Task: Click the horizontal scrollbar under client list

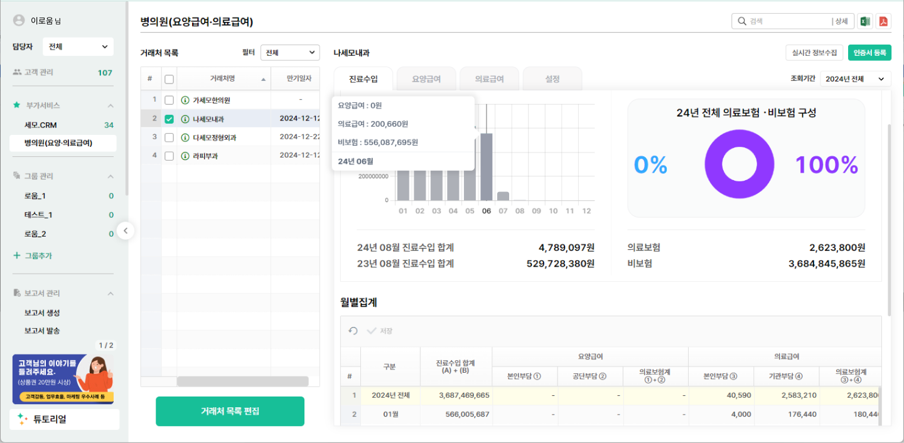Action: point(242,382)
